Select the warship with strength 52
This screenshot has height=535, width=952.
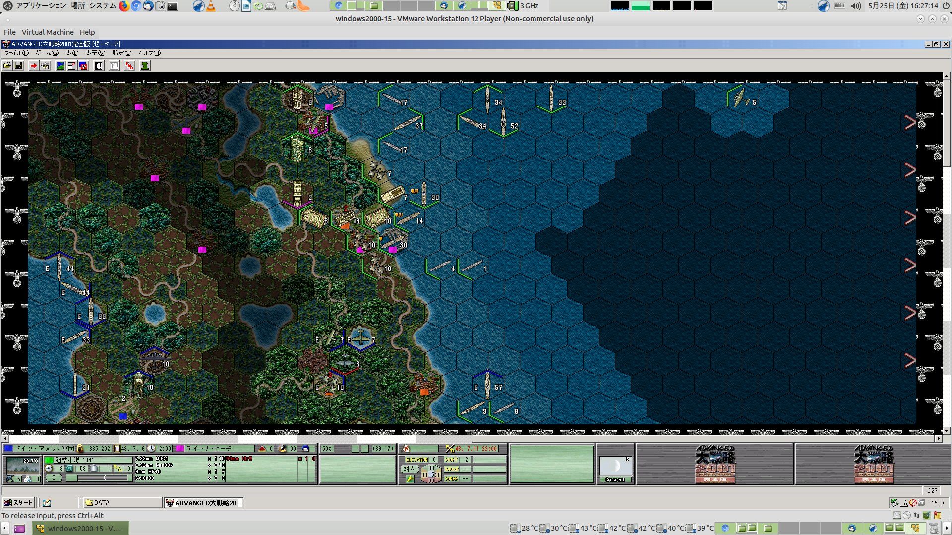click(503, 121)
